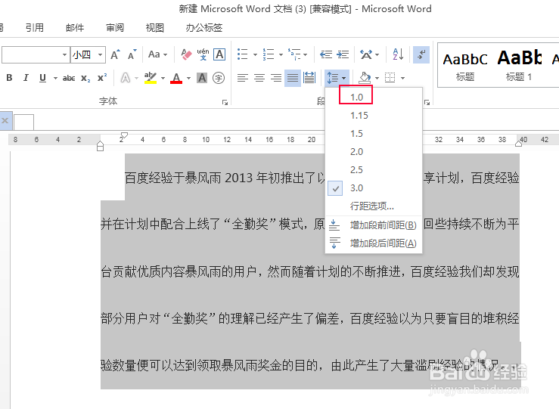
Task: Expand the underline style dropdown arrow
Action: click(x=55, y=78)
